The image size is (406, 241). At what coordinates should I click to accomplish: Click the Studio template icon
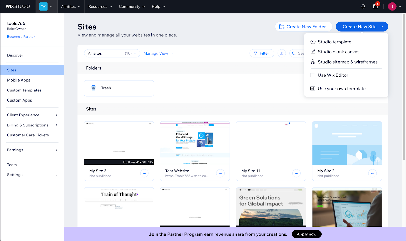tap(313, 42)
